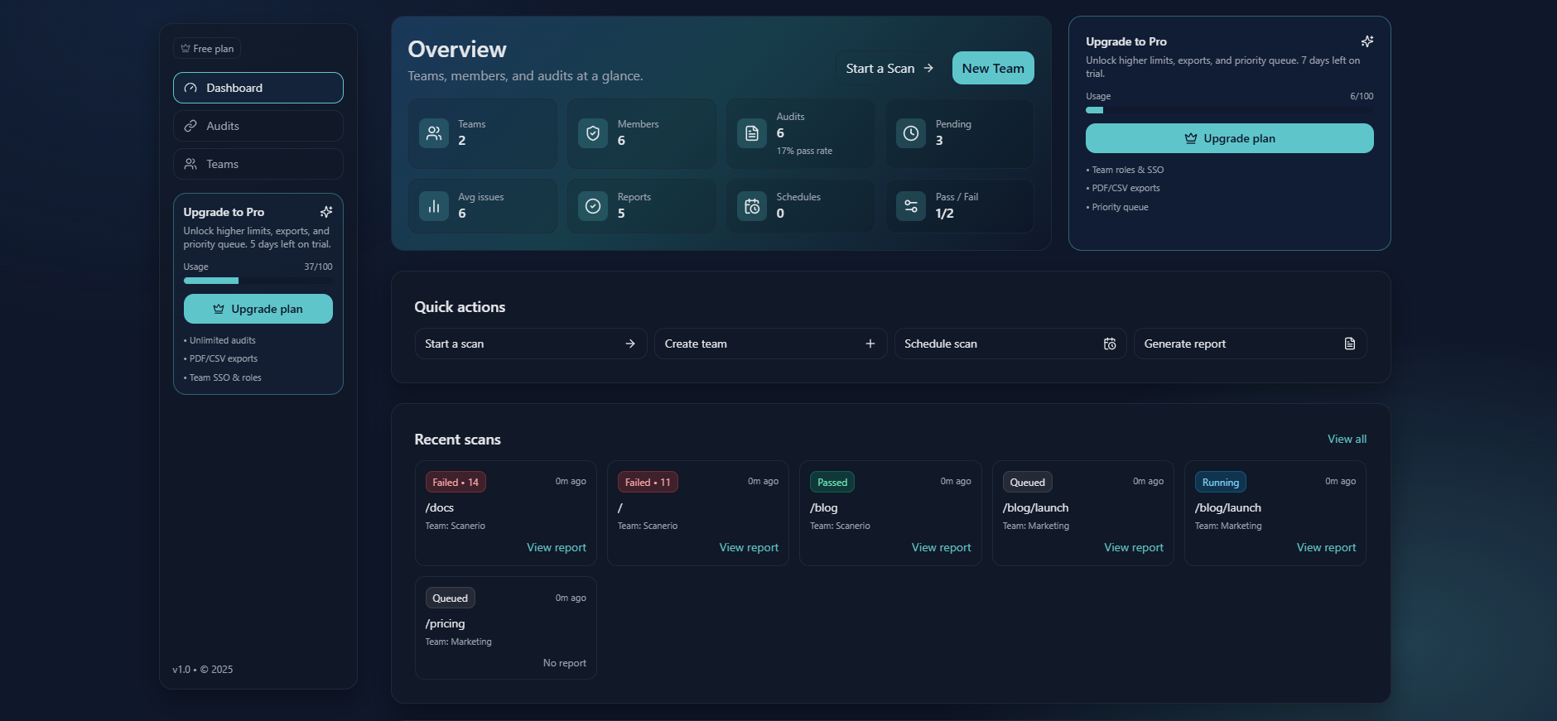Image resolution: width=1557 pixels, height=721 pixels.
Task: Open View all recent scans link
Action: (x=1347, y=439)
